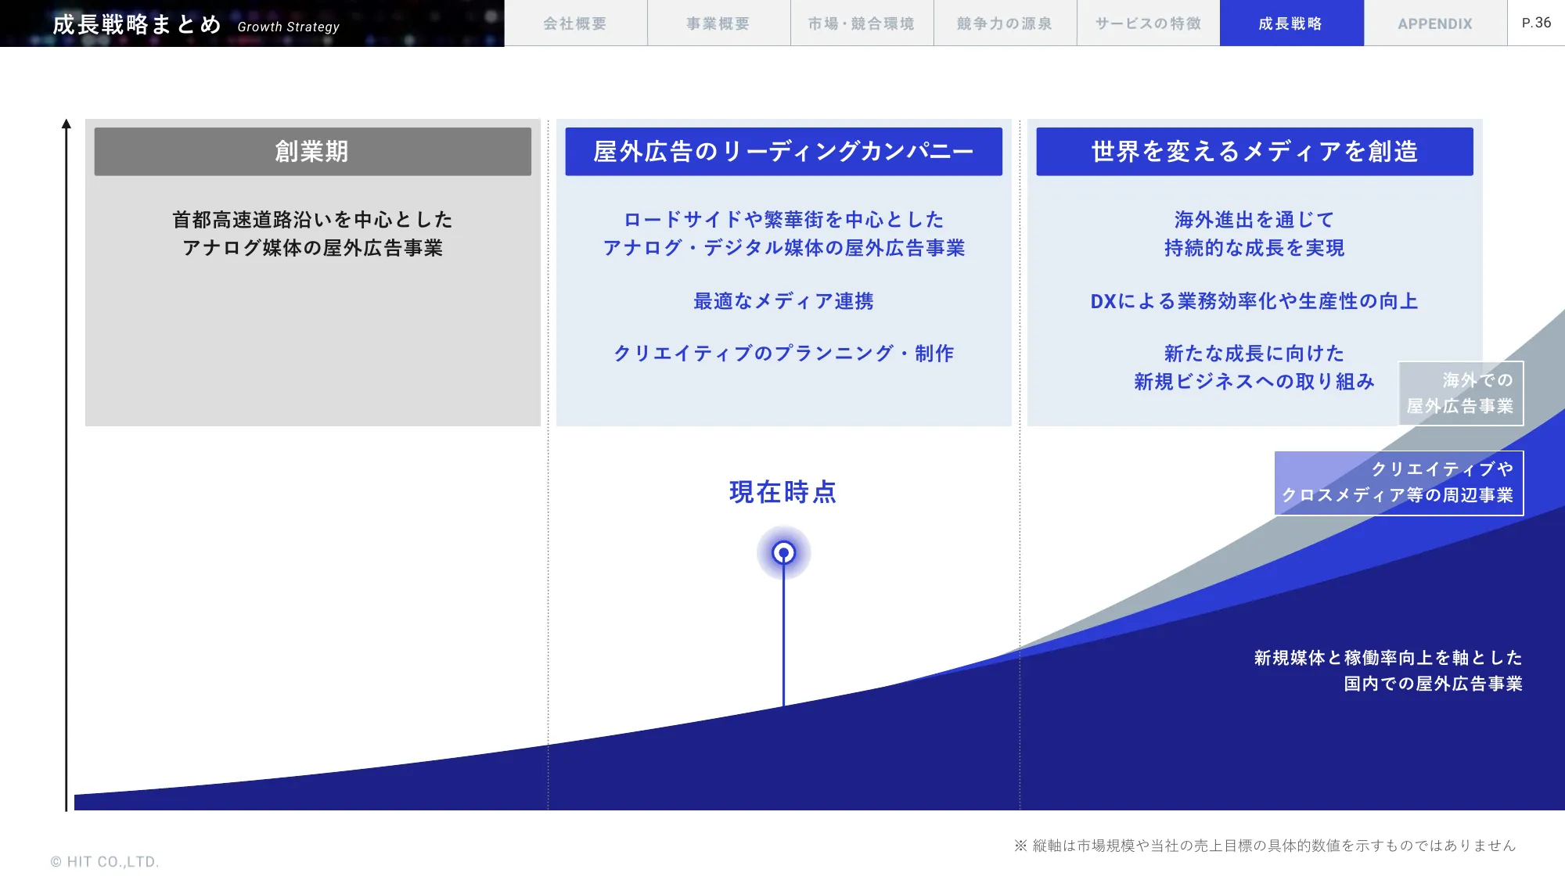
Task: Open the 会社概要 tab
Action: point(576,23)
